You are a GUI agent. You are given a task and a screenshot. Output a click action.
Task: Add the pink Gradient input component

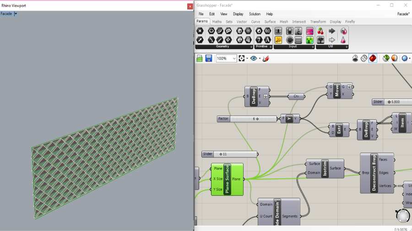coord(310,31)
